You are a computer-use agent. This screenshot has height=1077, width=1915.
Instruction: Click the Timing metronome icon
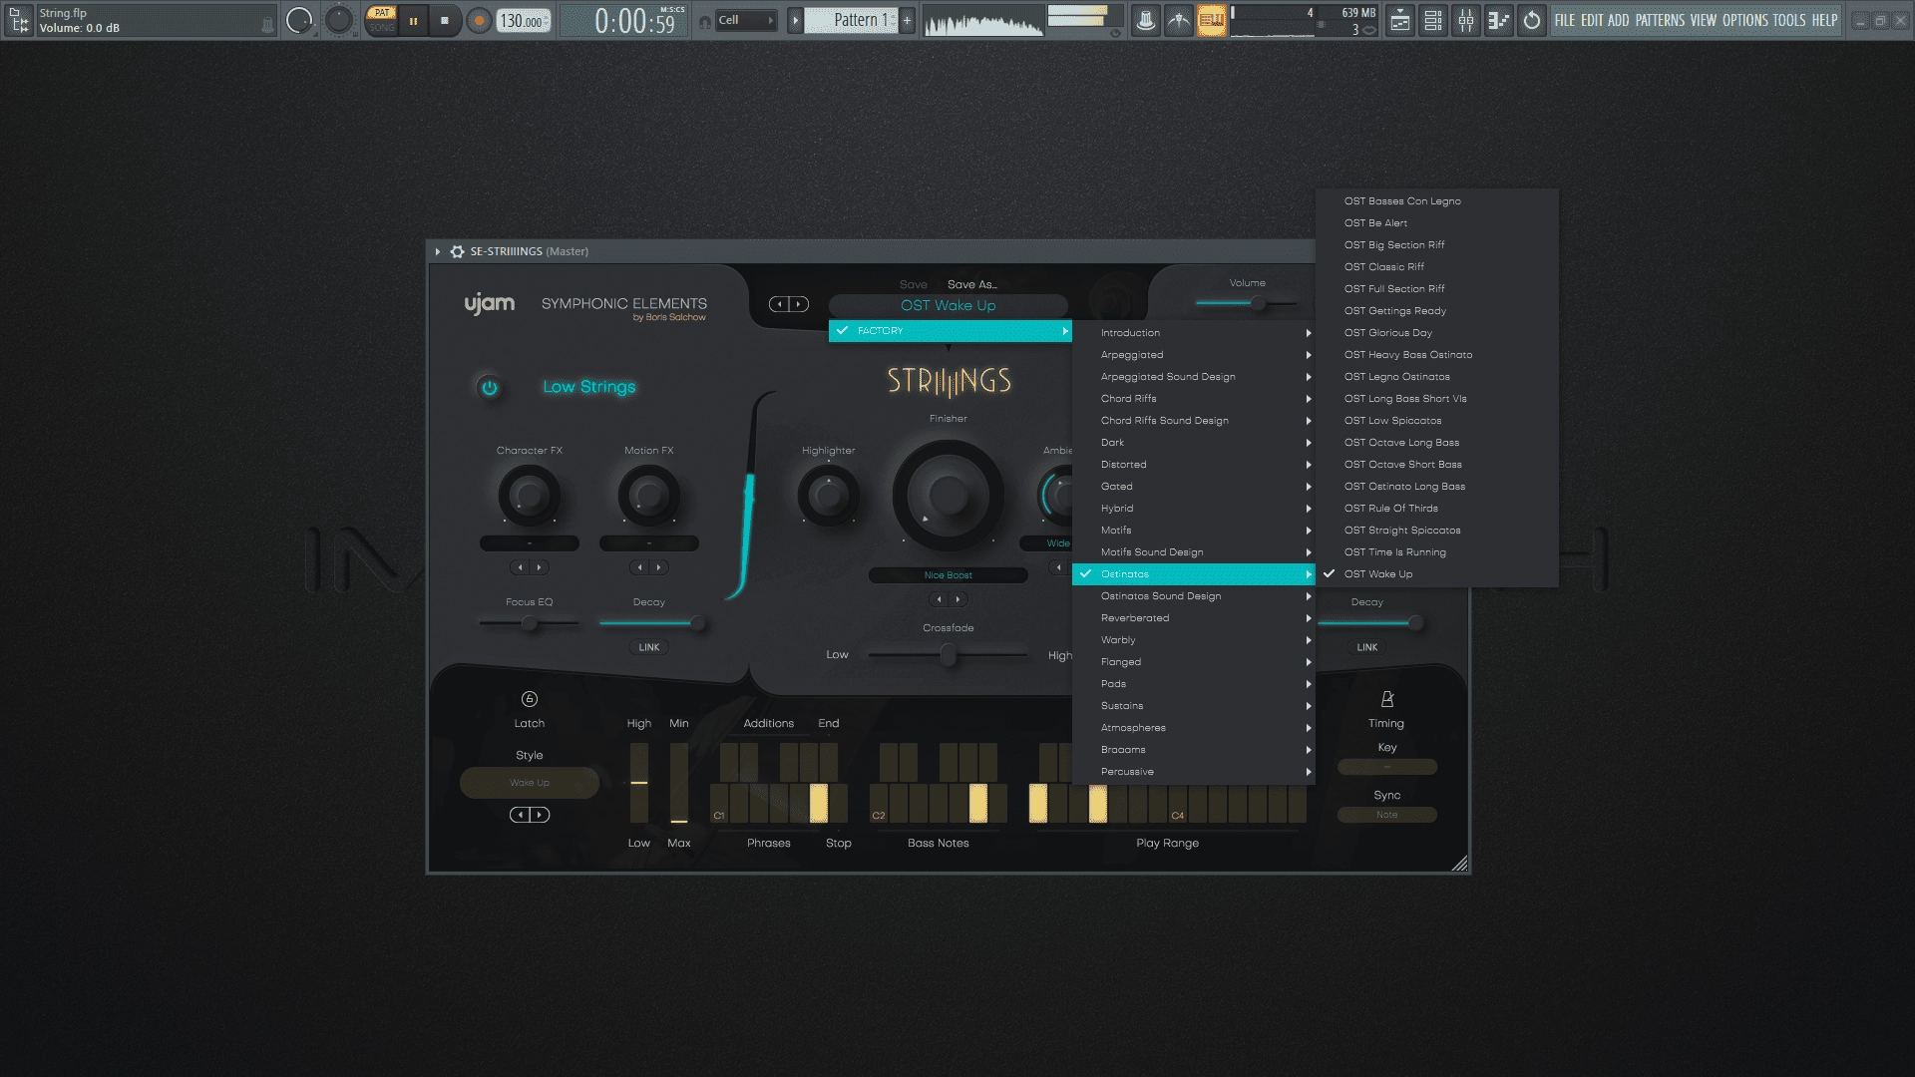click(x=1386, y=699)
